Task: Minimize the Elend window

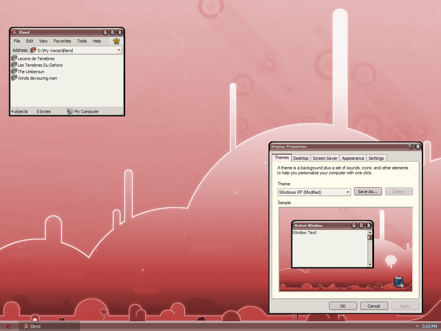Action: point(105,32)
